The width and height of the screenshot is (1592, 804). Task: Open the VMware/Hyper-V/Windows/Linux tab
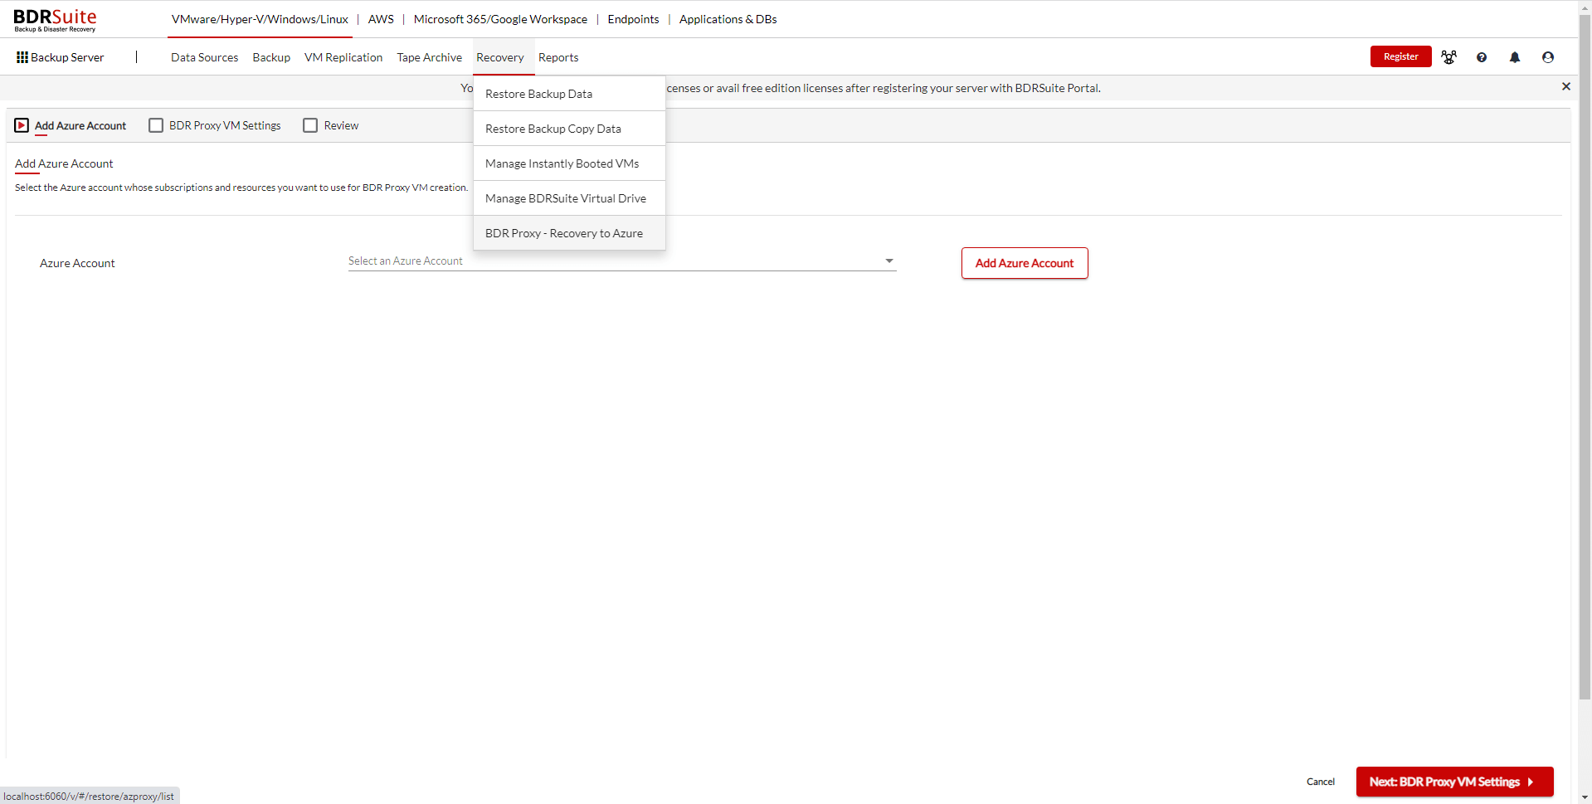260,19
